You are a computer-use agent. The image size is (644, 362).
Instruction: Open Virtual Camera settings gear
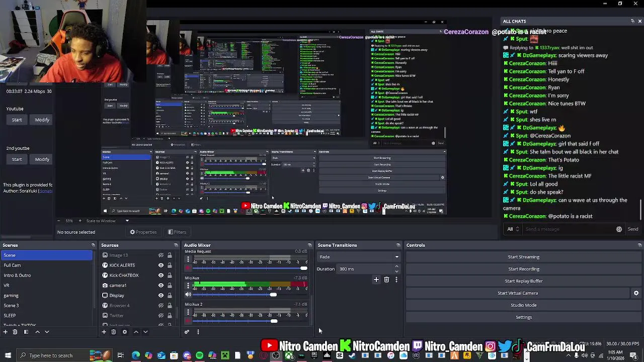pyautogui.click(x=636, y=293)
